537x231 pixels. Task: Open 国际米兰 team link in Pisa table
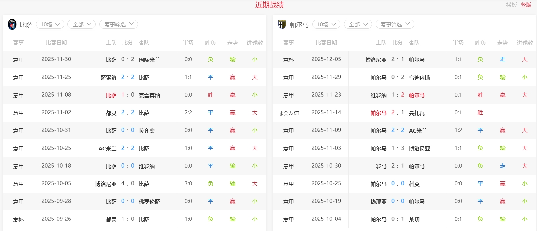pyautogui.click(x=149, y=60)
